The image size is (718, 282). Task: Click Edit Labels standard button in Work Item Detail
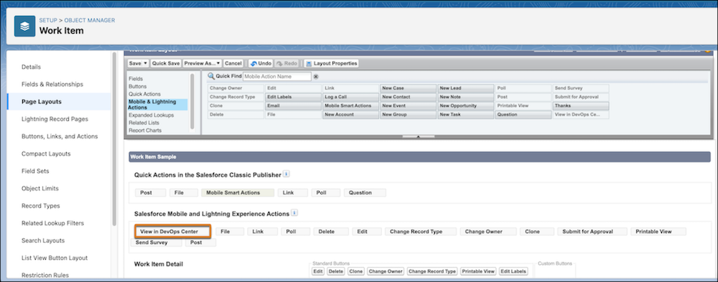513,271
